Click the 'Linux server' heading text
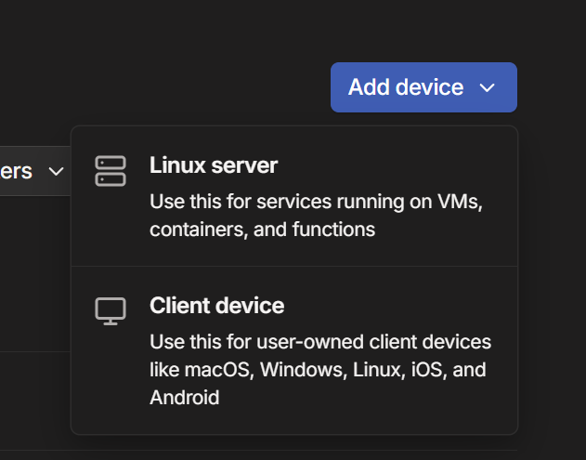The width and height of the screenshot is (586, 460). pyautogui.click(x=214, y=164)
